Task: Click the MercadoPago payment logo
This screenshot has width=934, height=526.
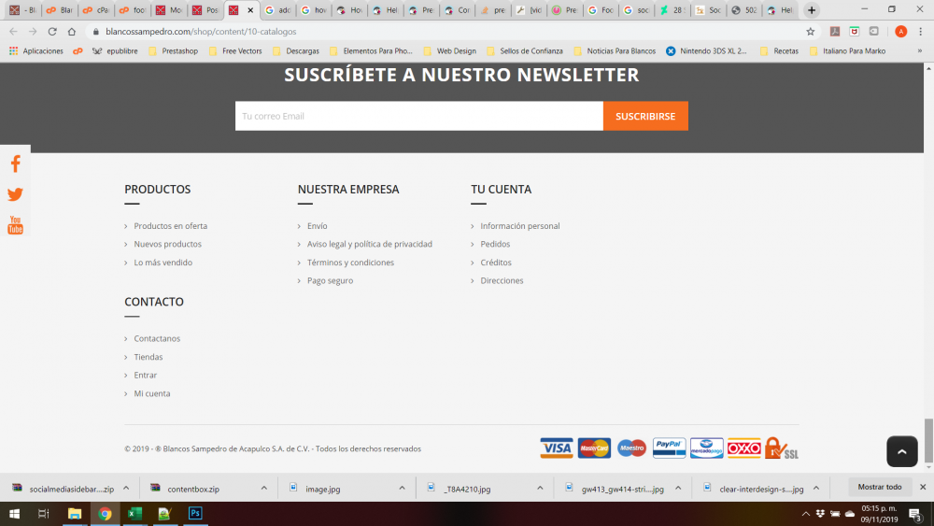Action: (706, 448)
